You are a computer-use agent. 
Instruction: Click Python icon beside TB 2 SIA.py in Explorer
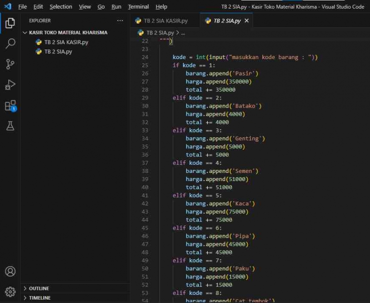coord(38,52)
